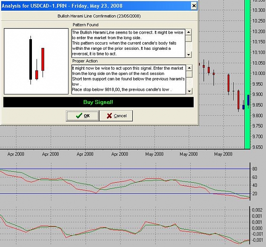
Task: Click the dialog title bar text
Action: [62, 6]
